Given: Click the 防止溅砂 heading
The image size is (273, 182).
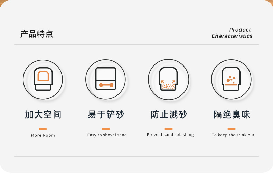Looking at the screenshot, I should [169, 115].
